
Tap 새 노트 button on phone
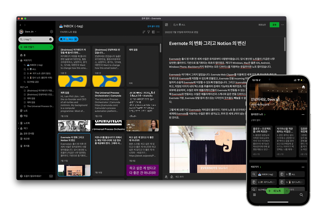point(275,191)
